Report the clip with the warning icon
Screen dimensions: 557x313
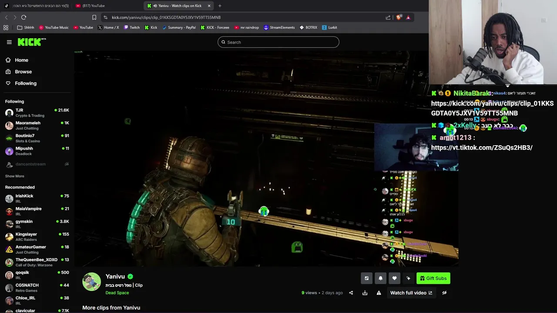click(x=379, y=293)
